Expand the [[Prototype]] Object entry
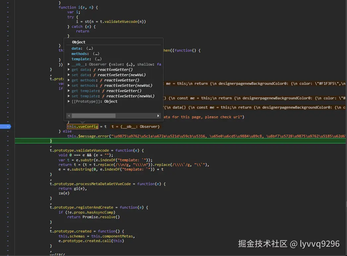This screenshot has width=347, height=256. (69, 102)
